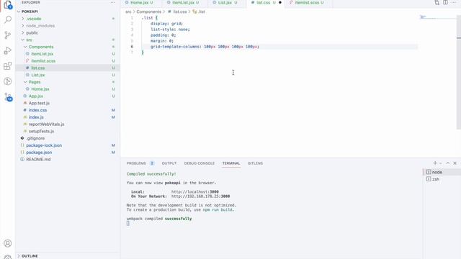Place cursor on grid-template-columns line
Image resolution: width=461 pixels, height=259 pixels.
click(x=205, y=47)
